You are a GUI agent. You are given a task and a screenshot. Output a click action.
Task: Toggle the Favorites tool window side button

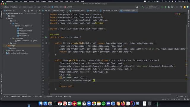[x=1, y=89]
